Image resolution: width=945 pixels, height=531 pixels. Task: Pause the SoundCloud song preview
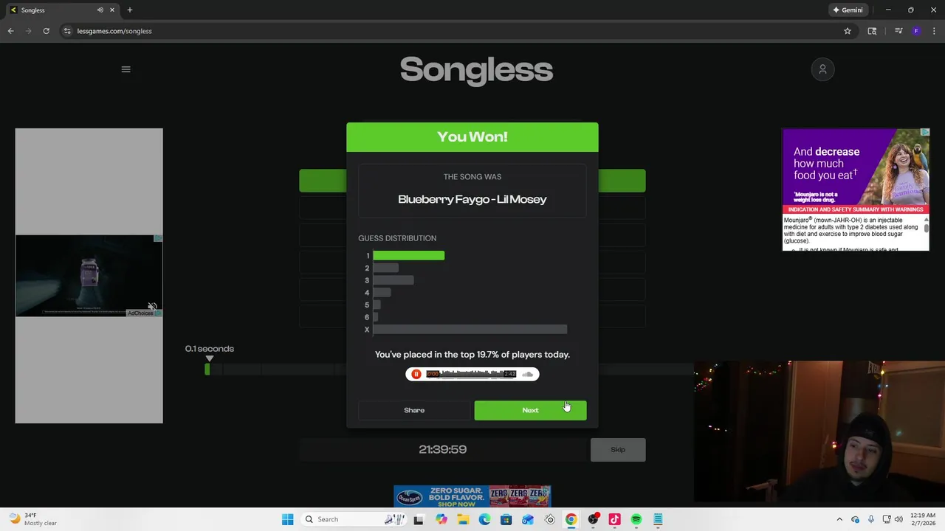pyautogui.click(x=416, y=375)
